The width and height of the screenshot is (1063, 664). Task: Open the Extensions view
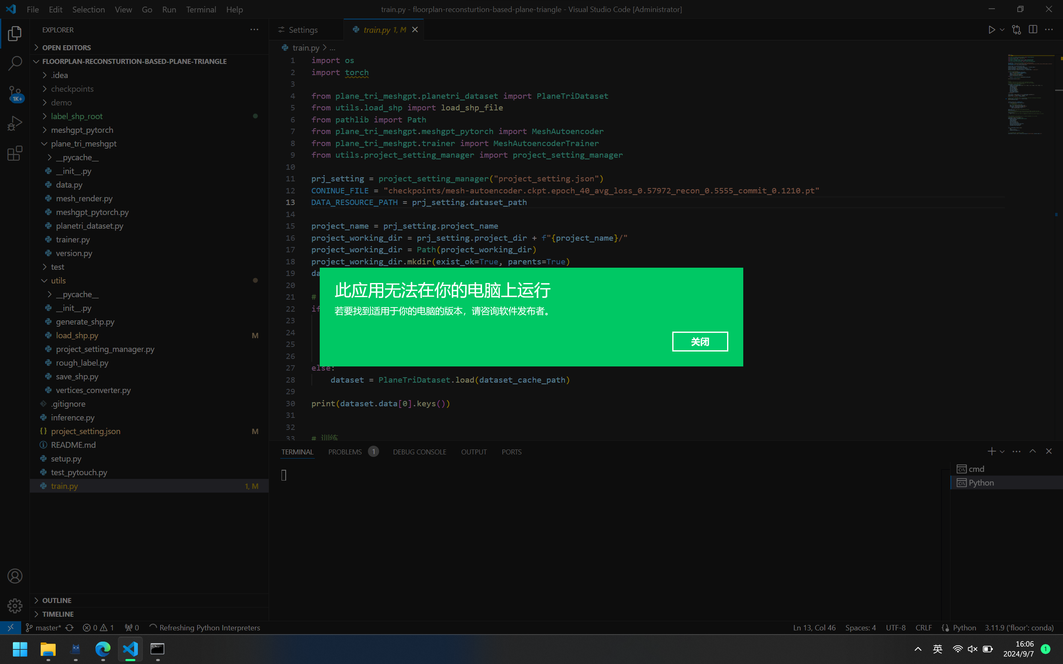click(x=15, y=153)
